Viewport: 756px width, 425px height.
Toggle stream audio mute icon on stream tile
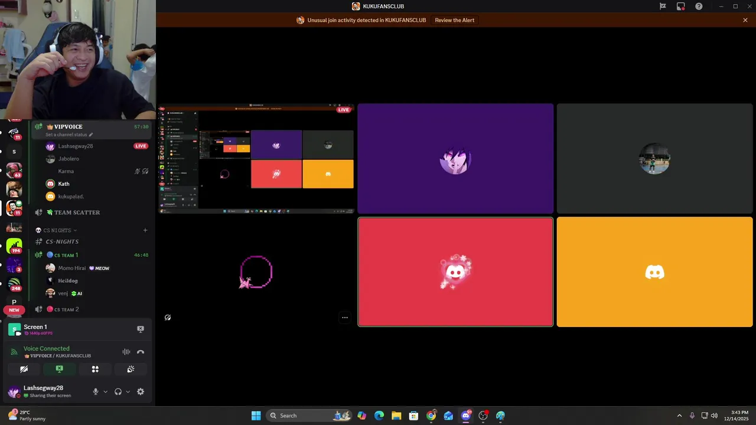tap(168, 318)
